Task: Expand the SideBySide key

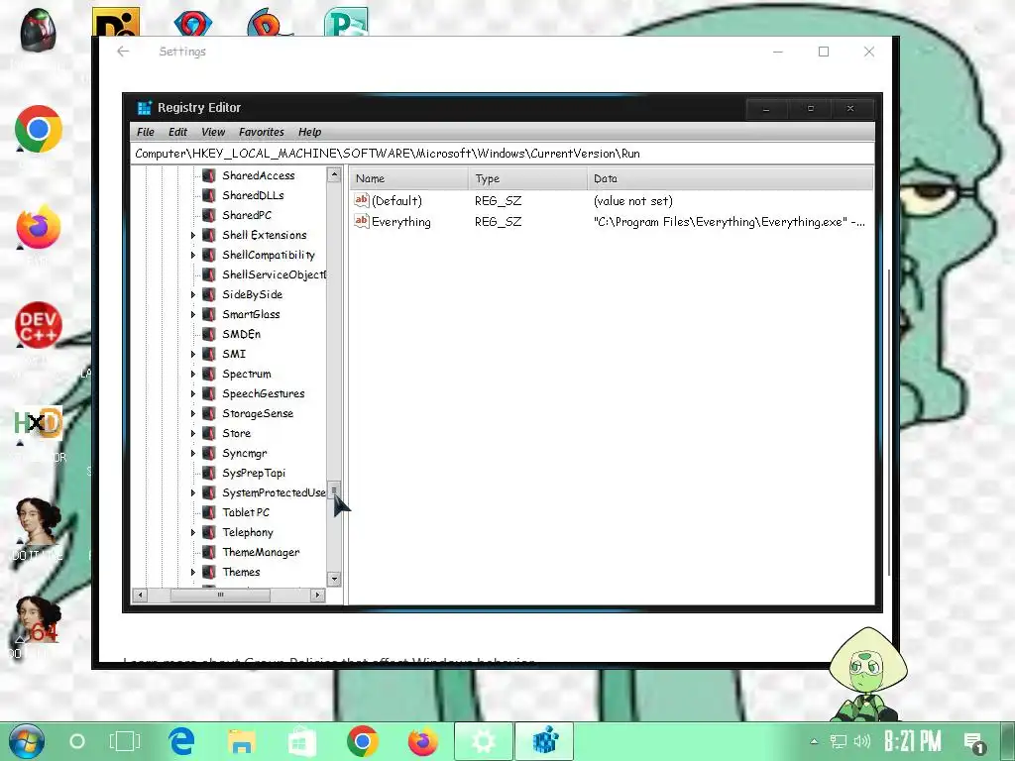Action: (x=193, y=294)
